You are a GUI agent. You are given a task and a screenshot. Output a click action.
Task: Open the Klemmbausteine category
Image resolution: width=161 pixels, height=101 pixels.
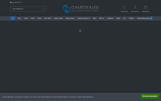[144, 18]
